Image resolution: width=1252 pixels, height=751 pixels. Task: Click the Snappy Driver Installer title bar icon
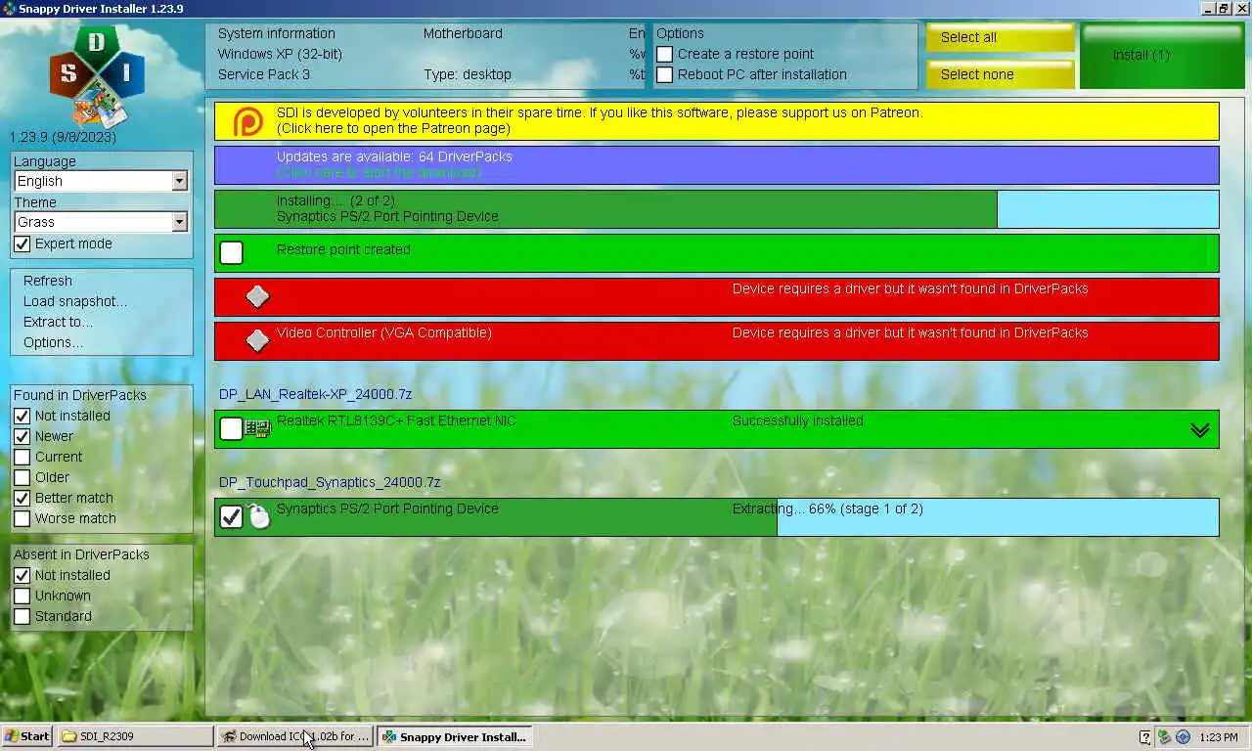(x=9, y=9)
